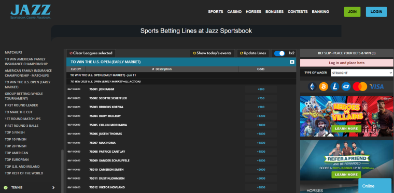Open Top 5 Finish market

[15, 132]
